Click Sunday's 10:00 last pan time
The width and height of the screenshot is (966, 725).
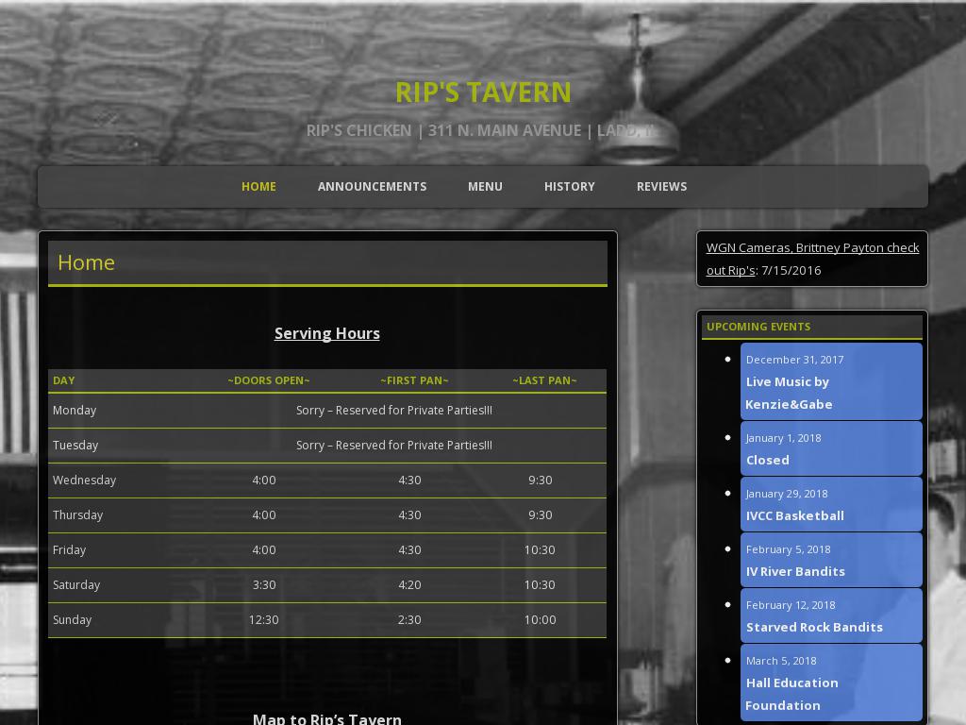541,619
